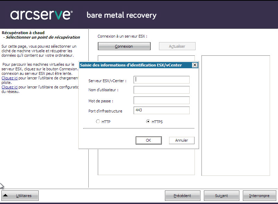Click Annuler to cancel the dialog
The height and width of the screenshot is (204, 278).
coord(182,140)
